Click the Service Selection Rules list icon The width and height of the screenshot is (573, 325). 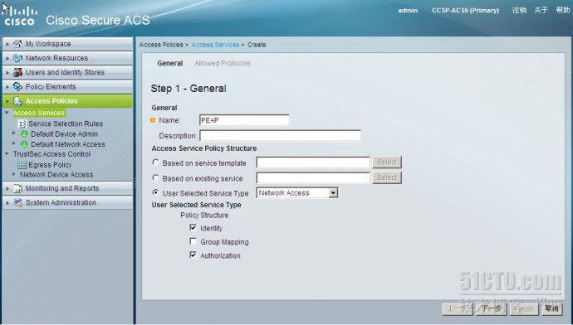tap(22, 124)
